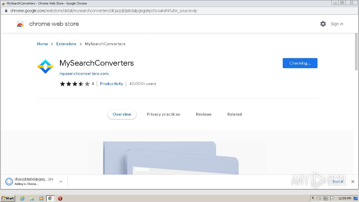
Task: Click the downloaded crx file icon
Action: (x=9, y=182)
